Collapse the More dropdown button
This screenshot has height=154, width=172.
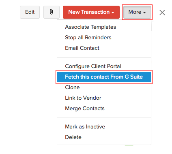pyautogui.click(x=137, y=12)
